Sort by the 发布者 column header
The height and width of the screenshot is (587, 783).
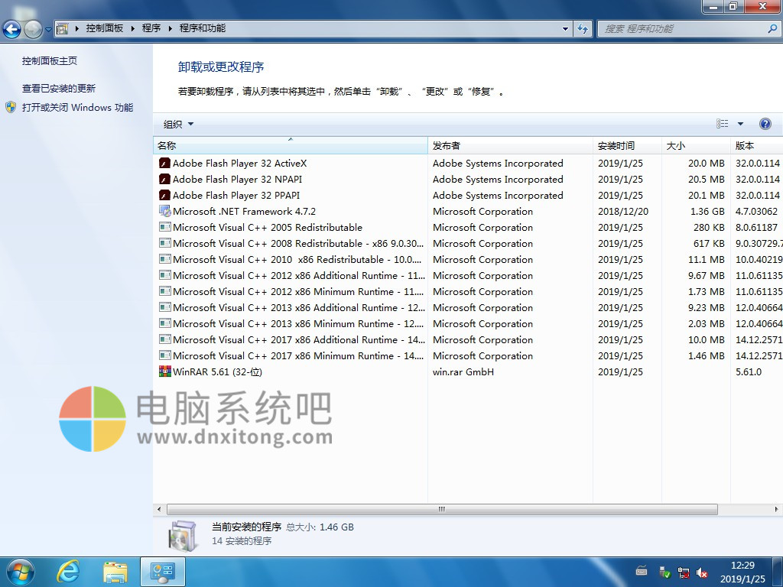click(x=510, y=146)
